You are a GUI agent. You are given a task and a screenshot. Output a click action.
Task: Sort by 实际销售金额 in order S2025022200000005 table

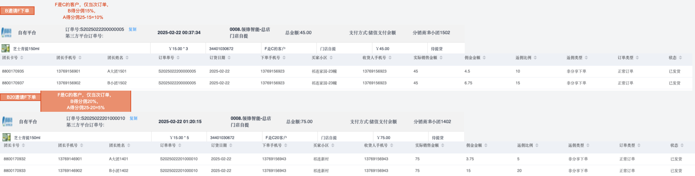click(x=441, y=58)
